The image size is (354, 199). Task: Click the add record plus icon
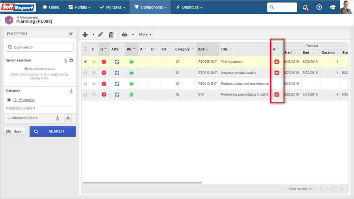[x=85, y=35]
